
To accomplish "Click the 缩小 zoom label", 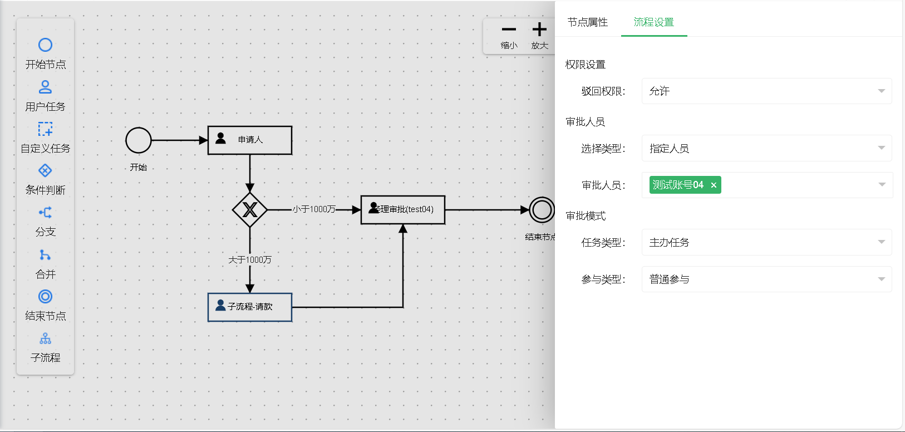I will click(509, 46).
